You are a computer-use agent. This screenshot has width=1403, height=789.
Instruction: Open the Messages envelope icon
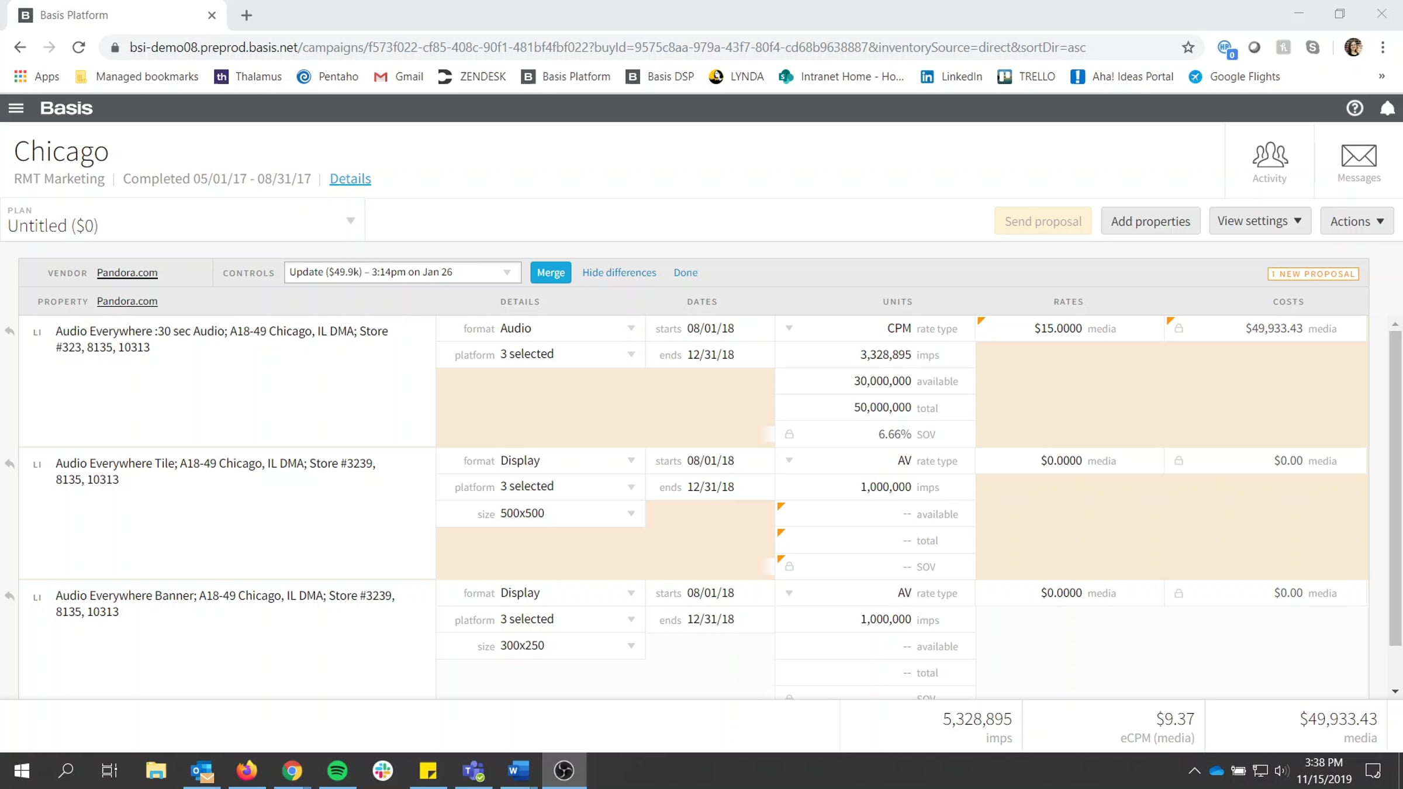pos(1359,162)
